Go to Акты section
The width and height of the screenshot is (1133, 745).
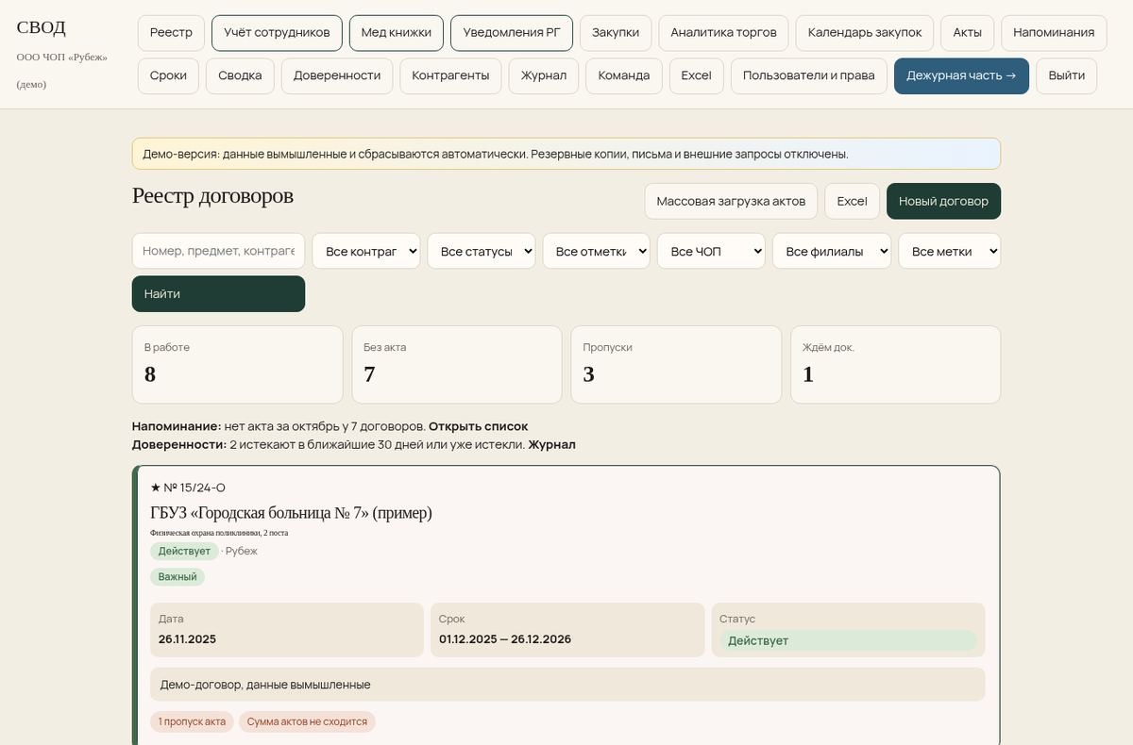click(967, 32)
